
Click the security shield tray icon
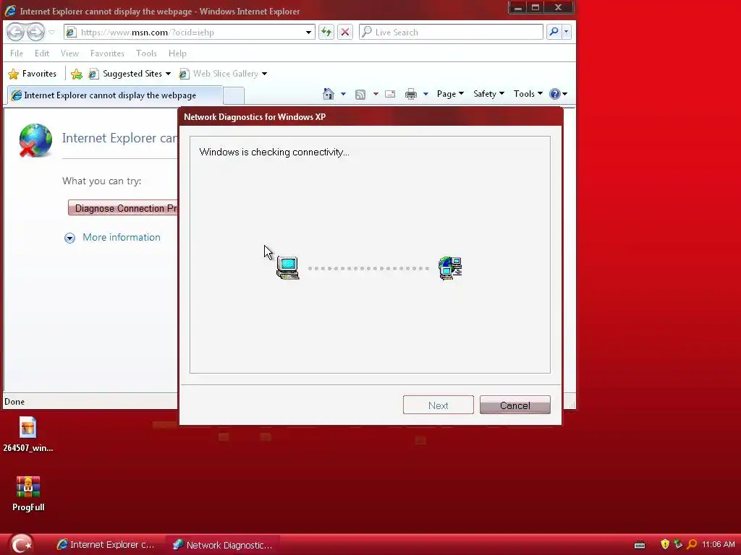[665, 544]
